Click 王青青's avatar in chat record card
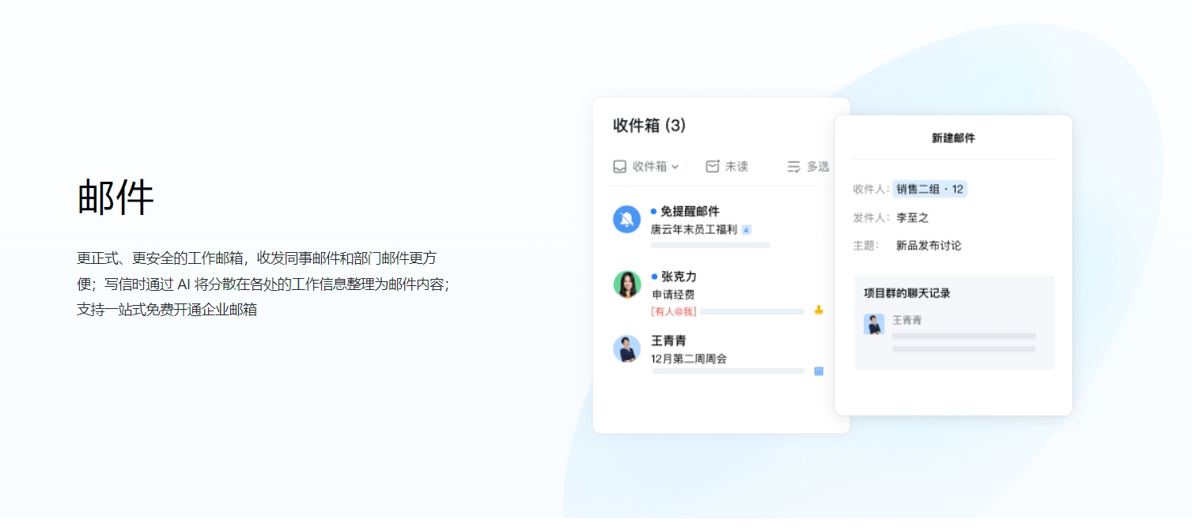The image size is (1192, 531). [x=874, y=324]
